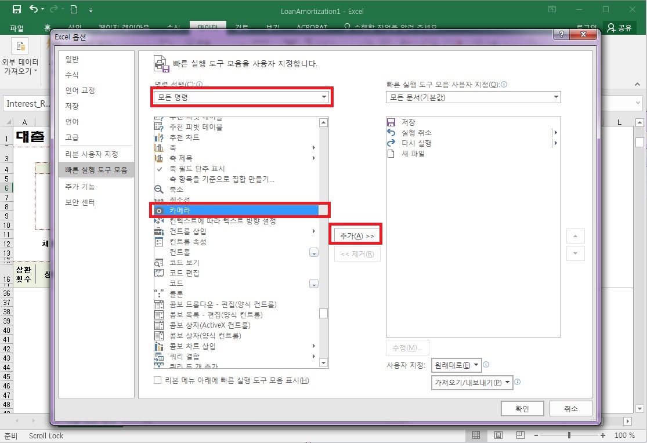This screenshot has width=647, height=443.
Task: Select 축소 zoom out command icon
Action: tap(159, 190)
